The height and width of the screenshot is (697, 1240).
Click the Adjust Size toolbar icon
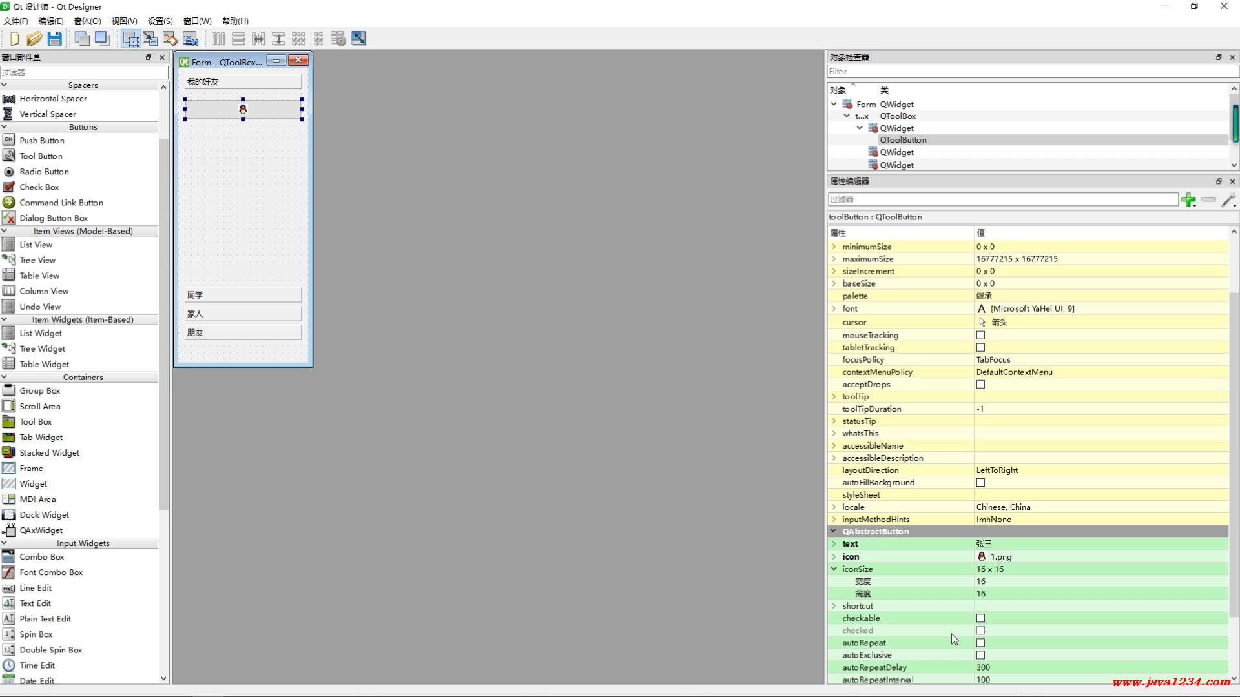pos(358,39)
